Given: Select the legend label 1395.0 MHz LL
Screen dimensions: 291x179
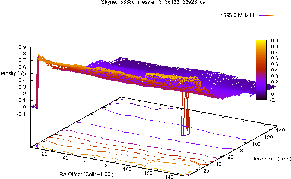Looking at the screenshot, I should (x=238, y=16).
